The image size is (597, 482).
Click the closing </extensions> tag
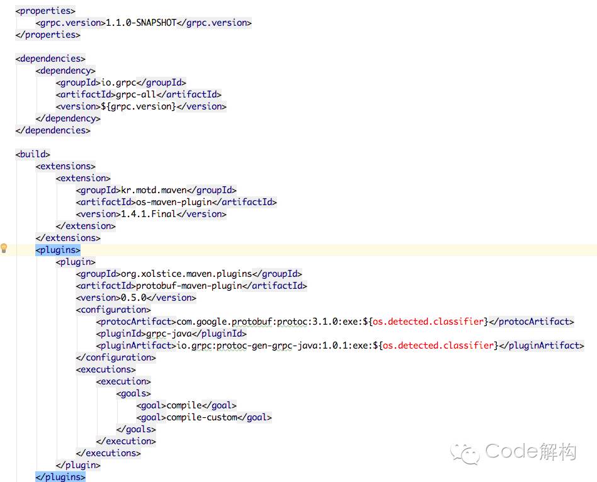[x=68, y=238]
